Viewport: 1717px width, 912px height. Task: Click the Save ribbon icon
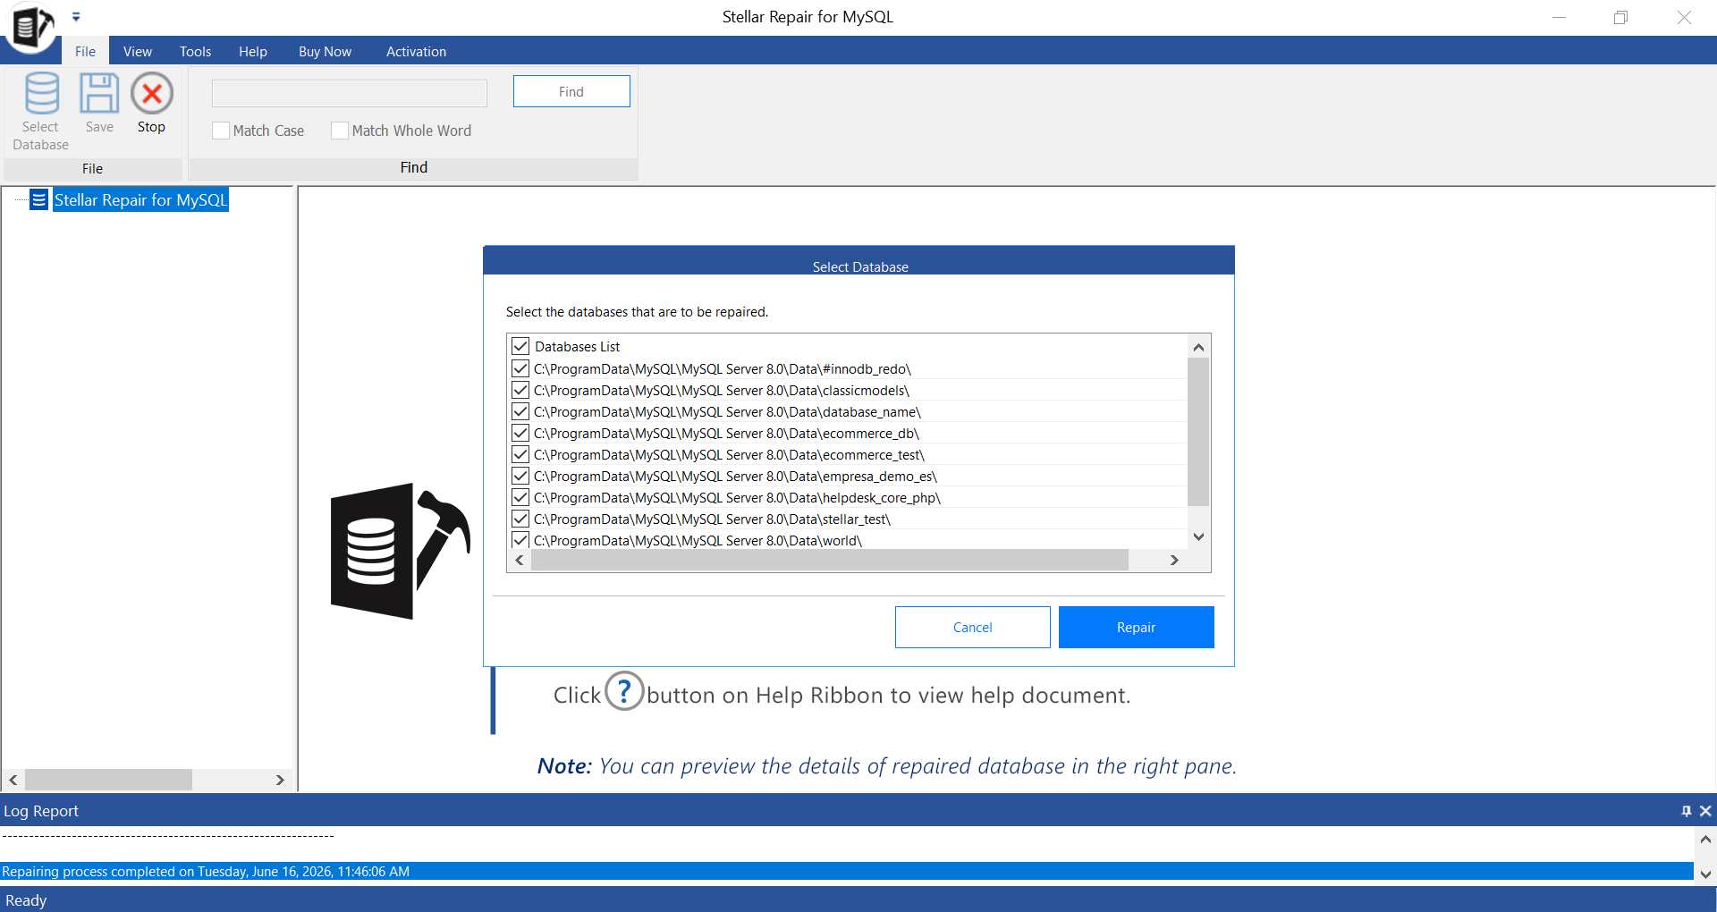[99, 104]
